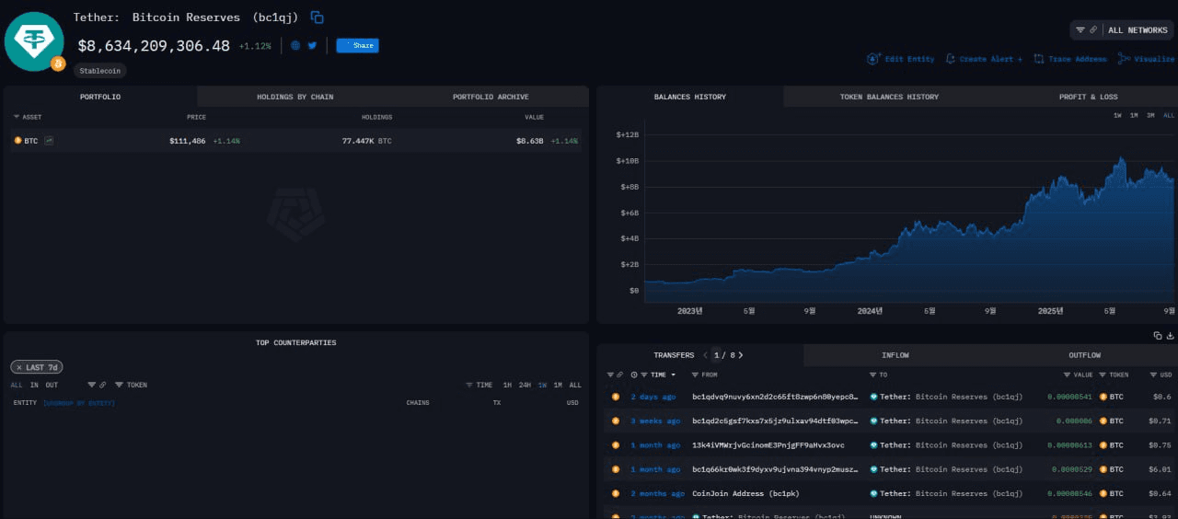Open the '2 days ago' transfer
The image size is (1178, 519).
pos(653,397)
